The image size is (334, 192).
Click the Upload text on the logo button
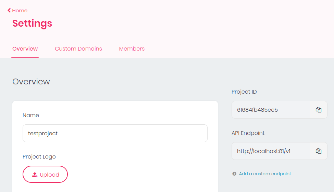click(50, 175)
